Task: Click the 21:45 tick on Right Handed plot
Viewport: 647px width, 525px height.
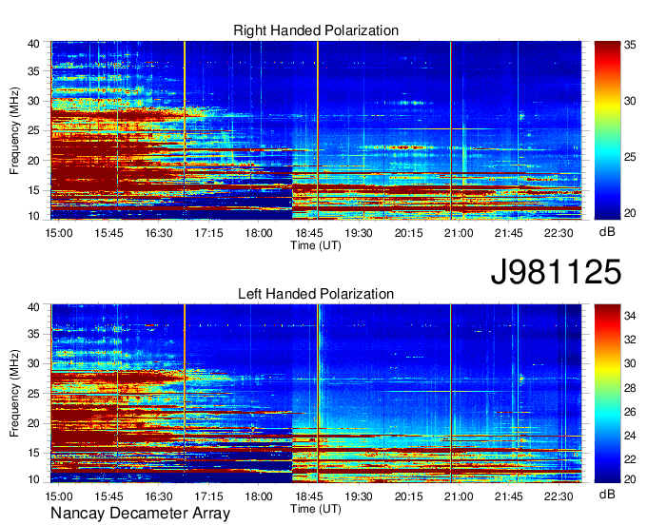Action: click(x=508, y=233)
